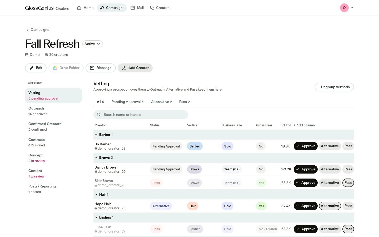Select the Outreach workflow step
The image size is (379, 237).
coord(53,111)
